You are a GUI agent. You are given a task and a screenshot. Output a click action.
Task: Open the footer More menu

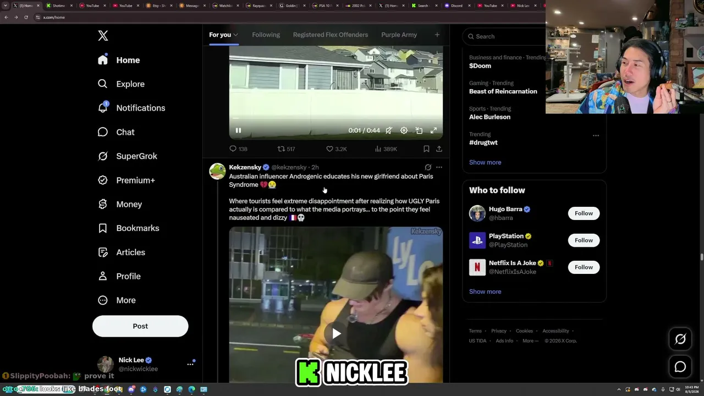pyautogui.click(x=531, y=340)
